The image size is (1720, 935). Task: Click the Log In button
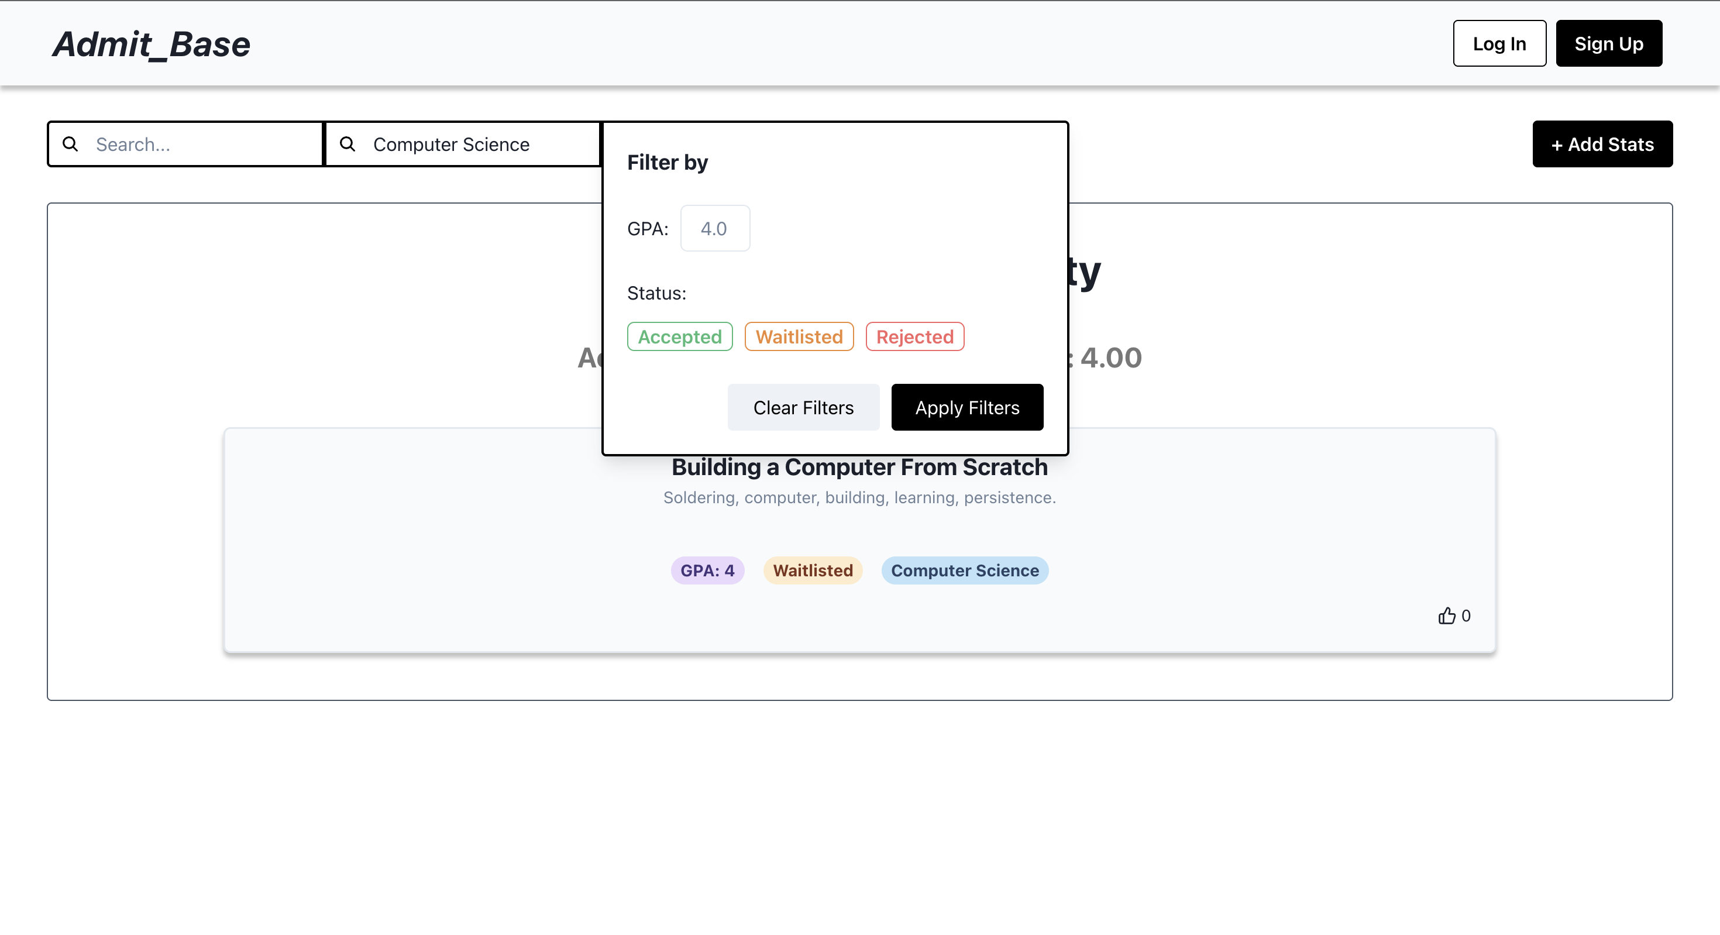click(x=1499, y=43)
